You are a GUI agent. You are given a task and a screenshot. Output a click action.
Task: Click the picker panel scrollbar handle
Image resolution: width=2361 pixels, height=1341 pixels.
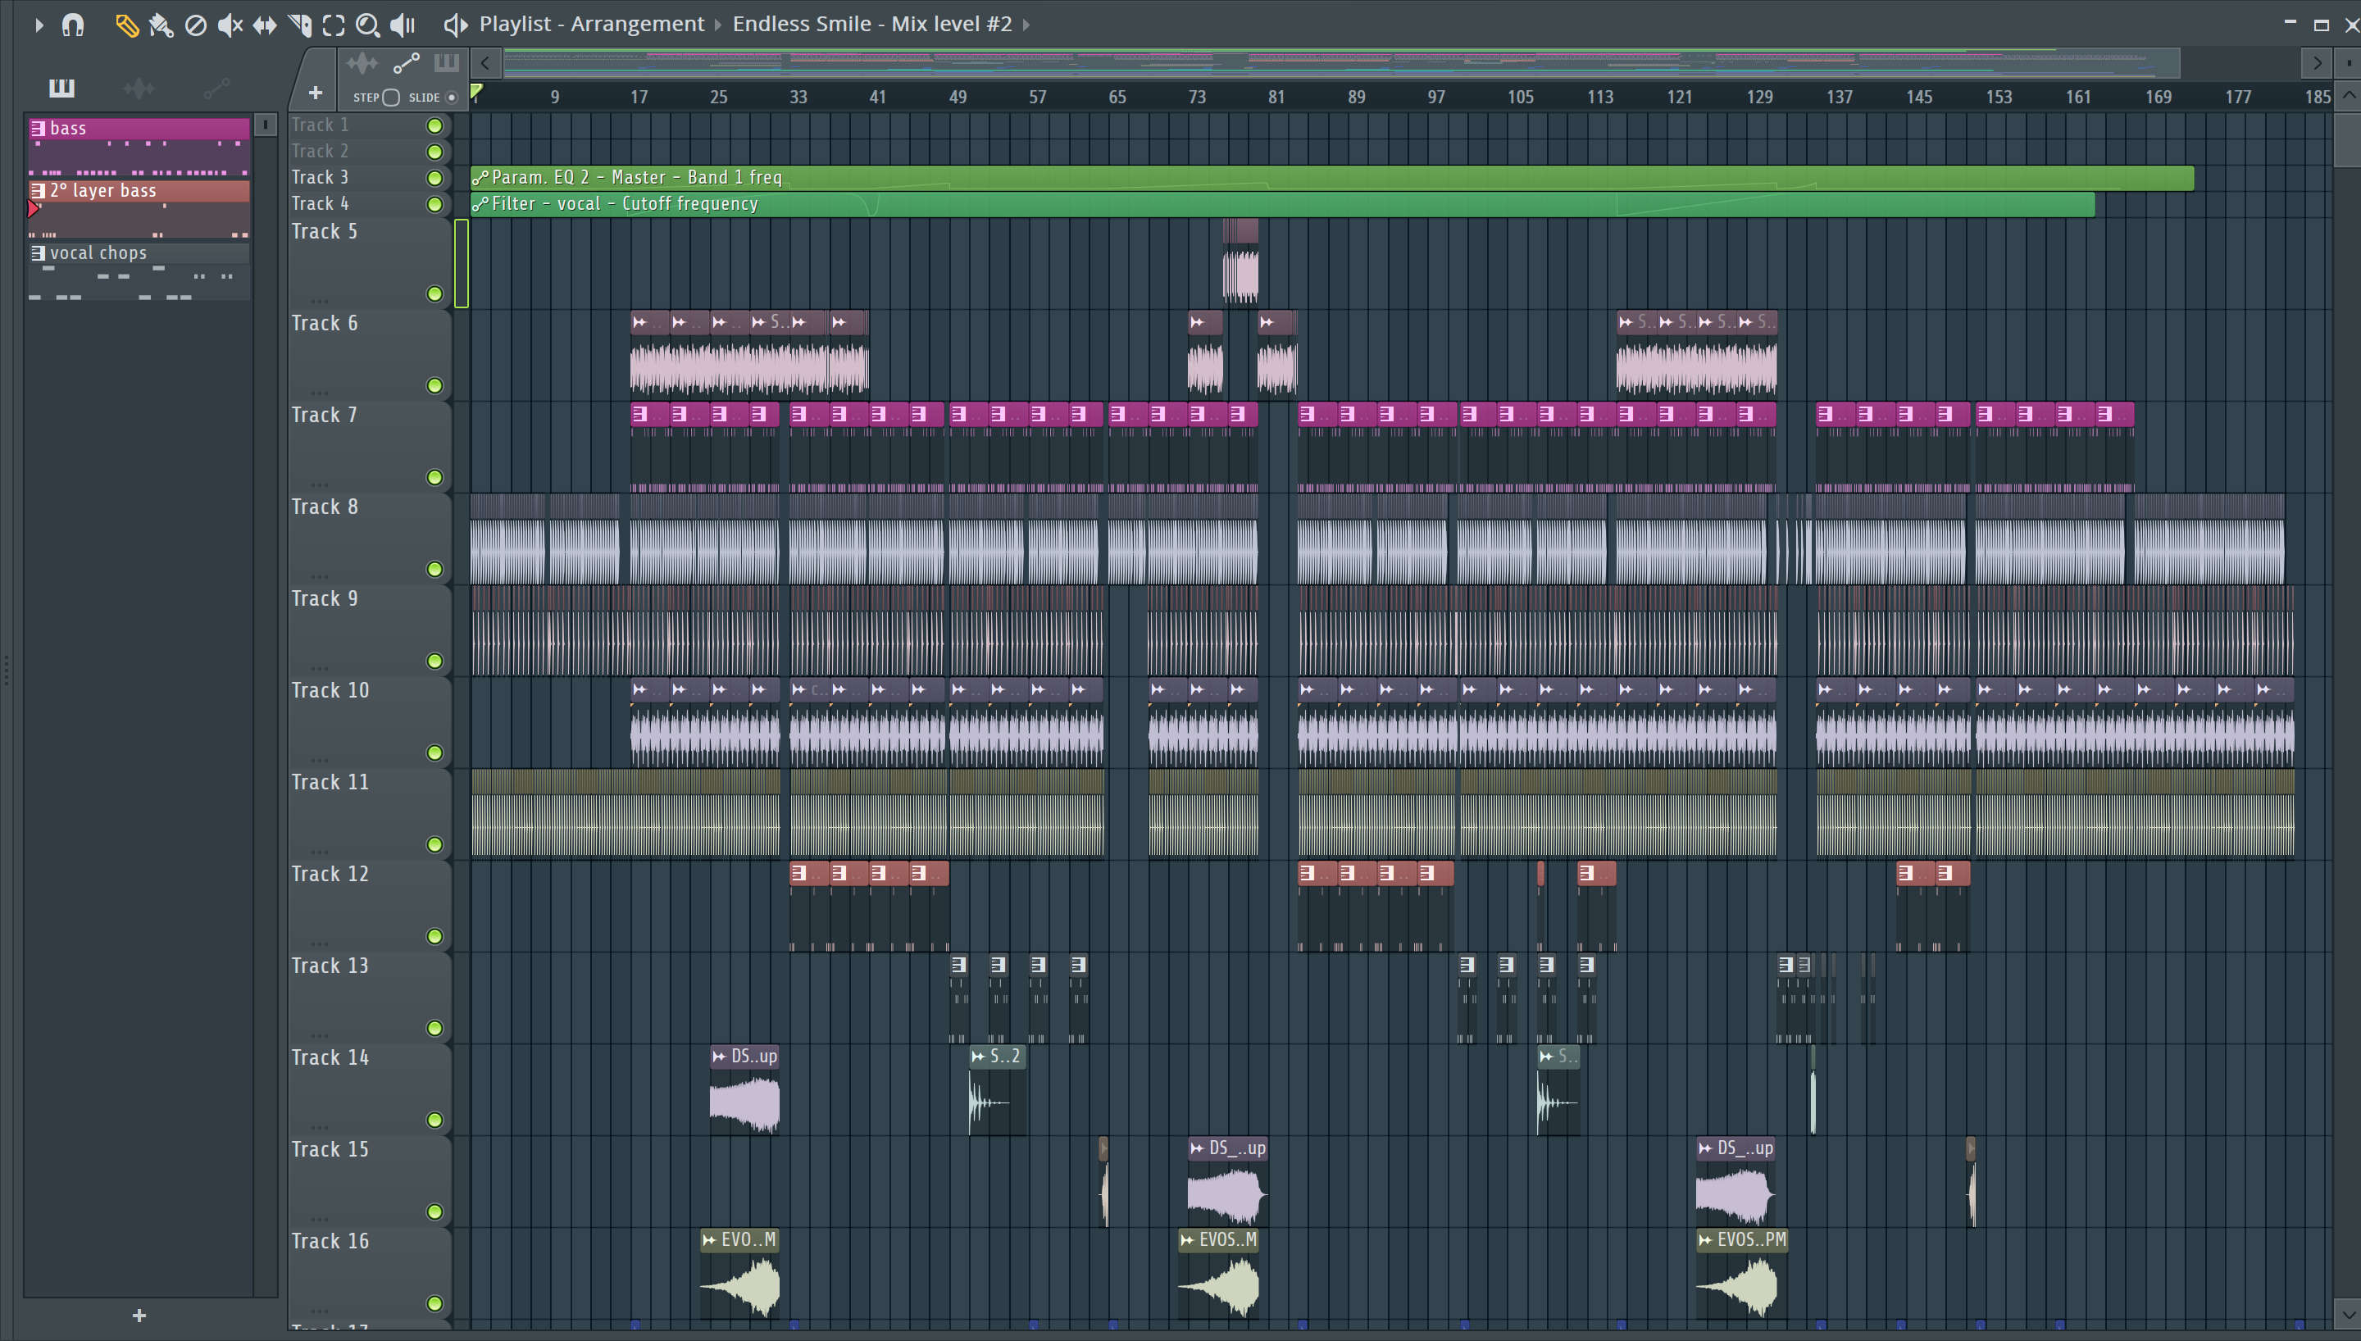[265, 125]
